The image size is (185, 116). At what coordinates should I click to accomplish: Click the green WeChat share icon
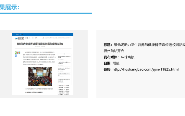16,53
